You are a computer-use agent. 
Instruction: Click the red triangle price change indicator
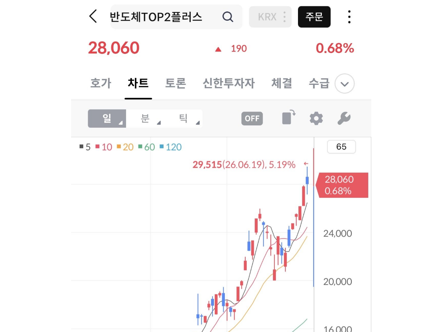218,49
